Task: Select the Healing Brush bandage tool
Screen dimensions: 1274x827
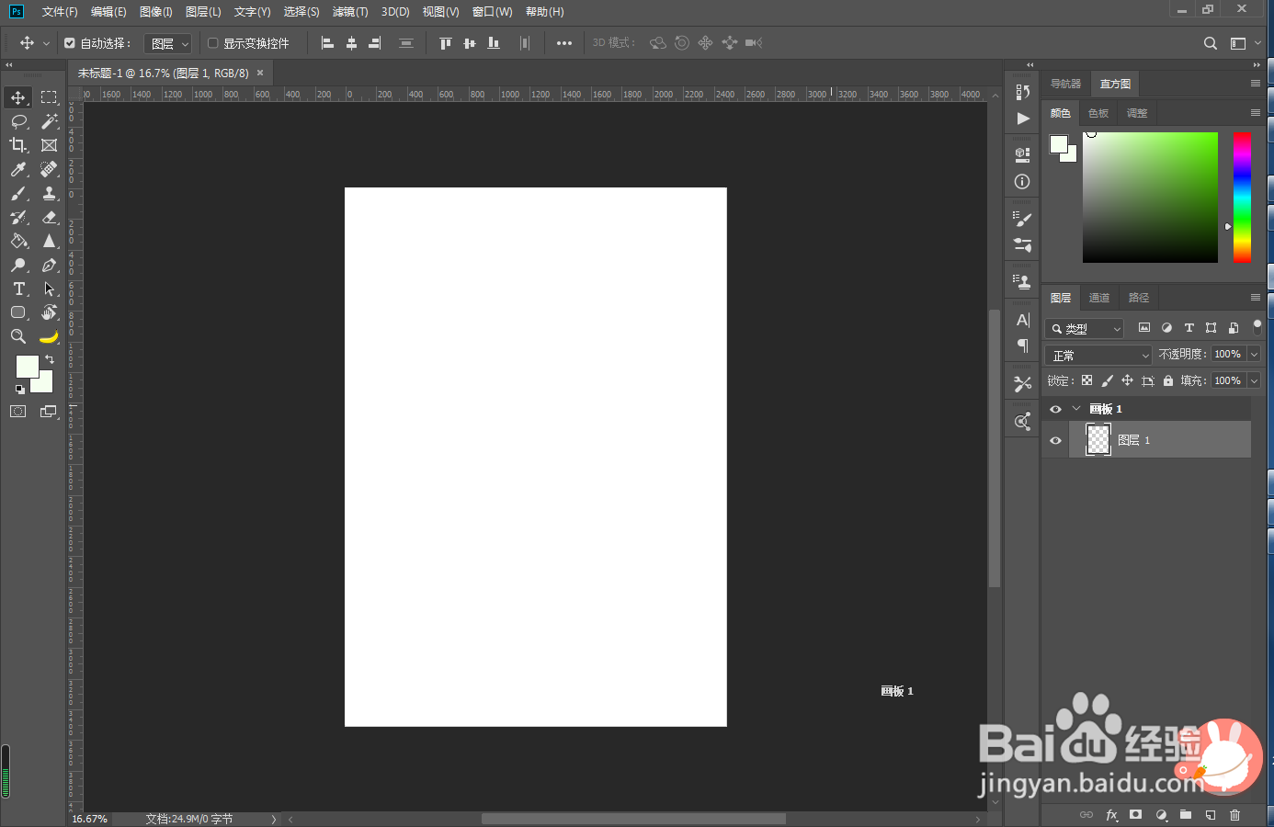Action: click(x=50, y=169)
